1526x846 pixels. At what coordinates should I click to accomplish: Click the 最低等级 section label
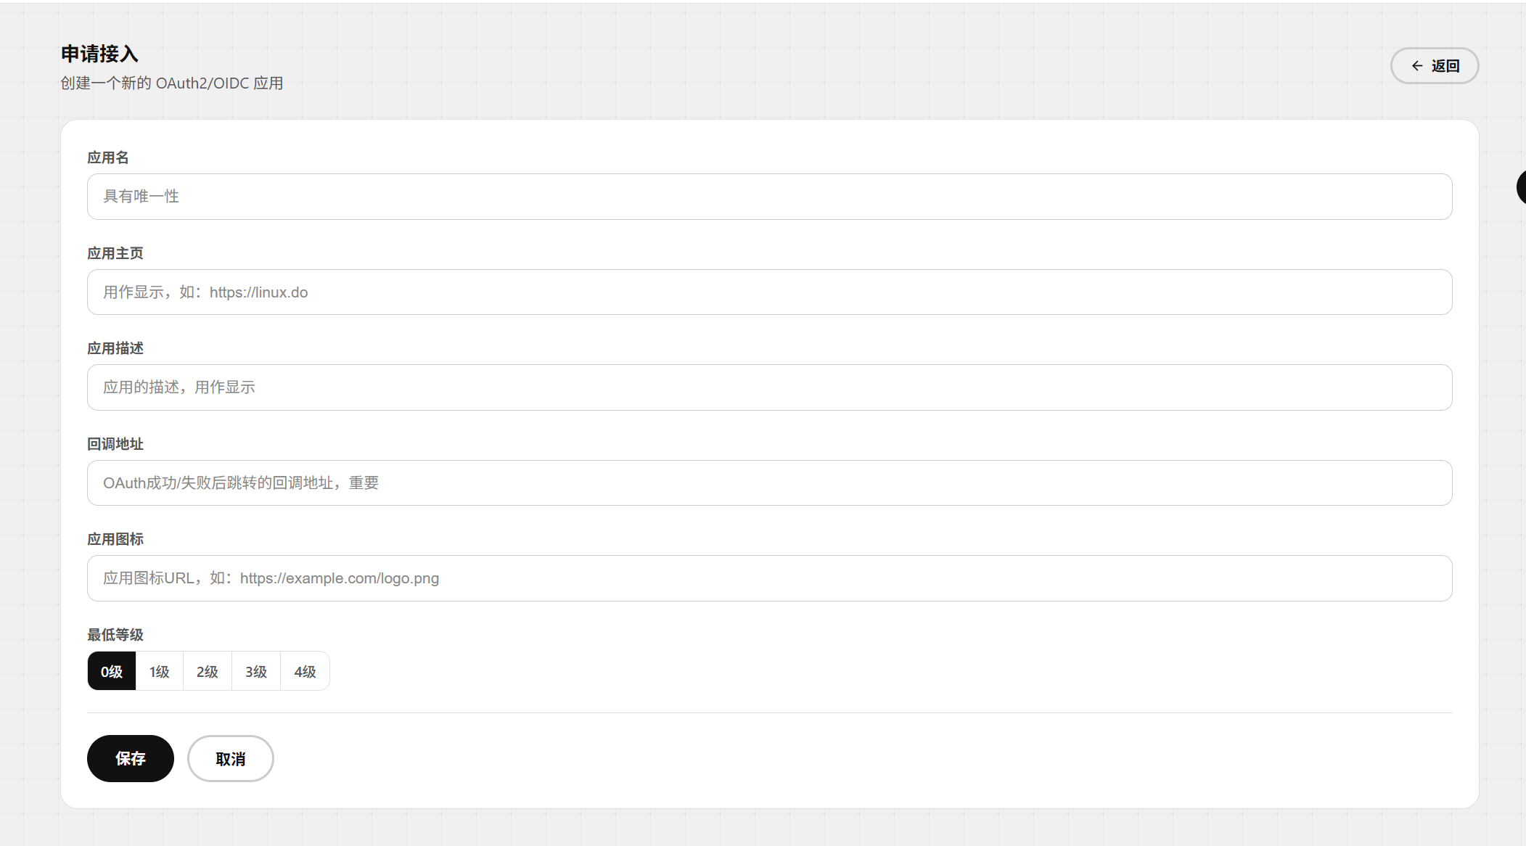click(115, 635)
